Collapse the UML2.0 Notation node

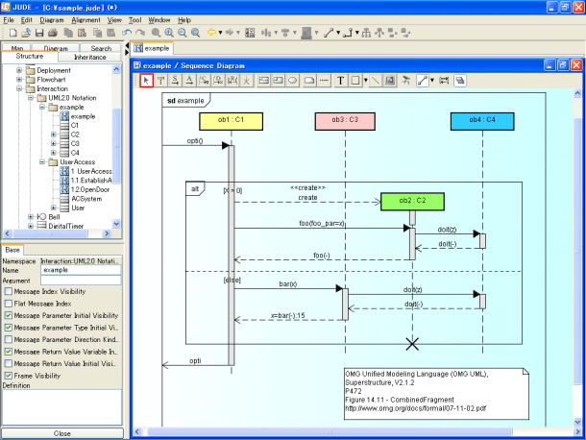(x=31, y=98)
